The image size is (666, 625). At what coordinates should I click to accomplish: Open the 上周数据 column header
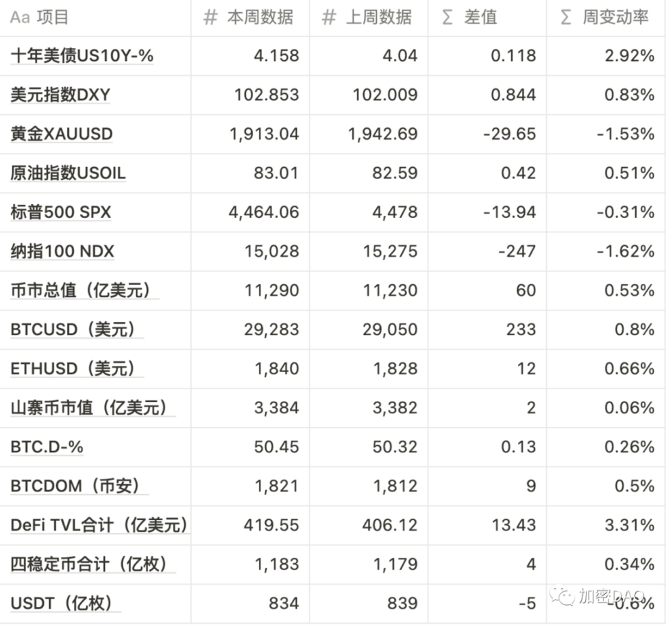tap(379, 18)
